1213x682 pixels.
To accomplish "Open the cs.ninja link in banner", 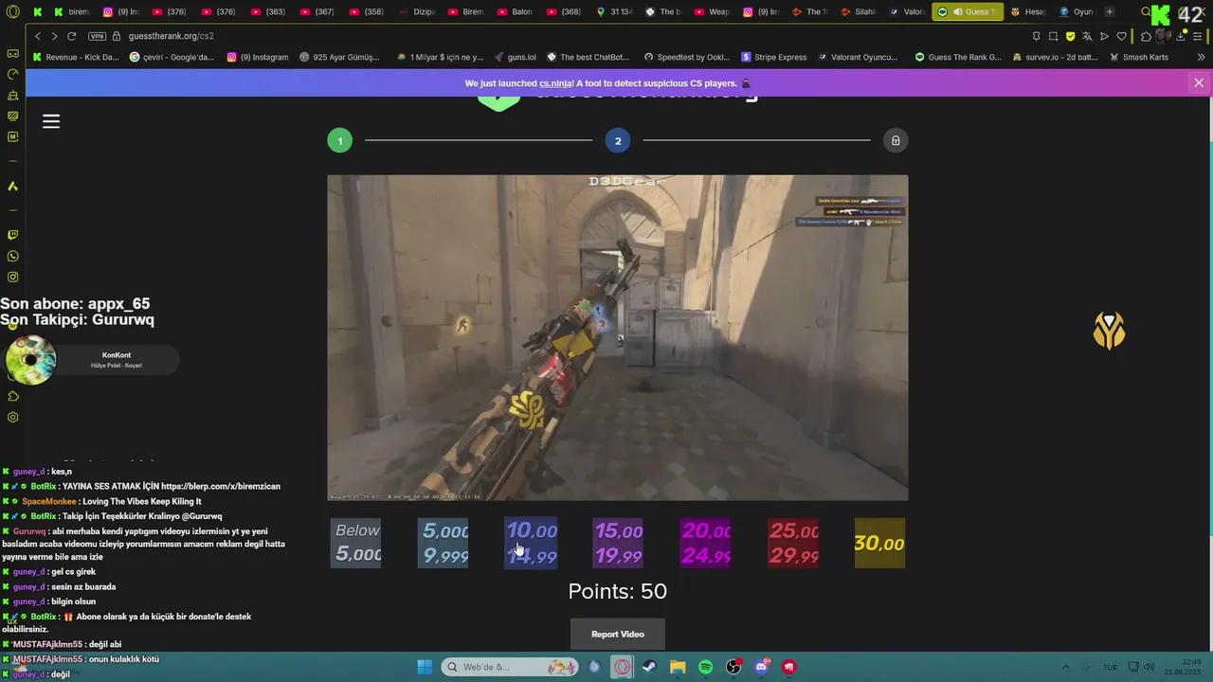I will tap(556, 83).
